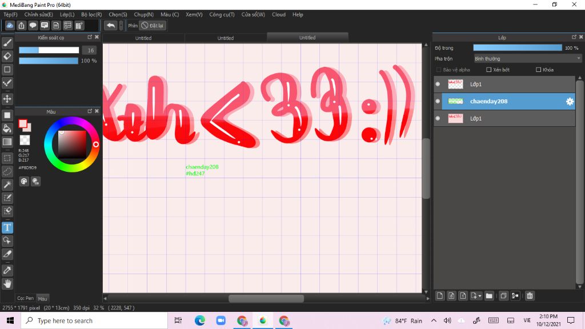Adjust the layer Độ trong opacity slider
The width and height of the screenshot is (585, 329).
[518, 48]
